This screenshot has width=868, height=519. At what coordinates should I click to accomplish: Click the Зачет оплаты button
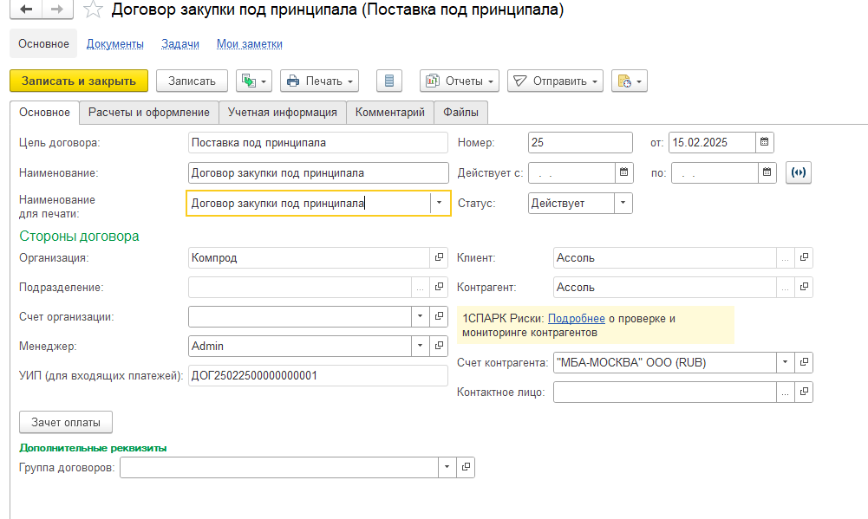[66, 423]
